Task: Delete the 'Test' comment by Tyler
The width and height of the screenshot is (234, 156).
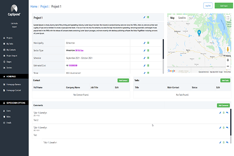Action: pyautogui.click(x=224, y=128)
